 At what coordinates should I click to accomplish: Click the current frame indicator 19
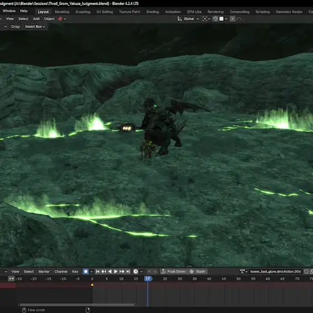(x=148, y=278)
